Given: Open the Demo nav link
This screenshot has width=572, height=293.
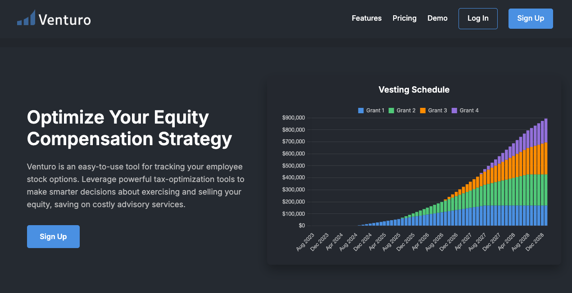Looking at the screenshot, I should click(437, 18).
